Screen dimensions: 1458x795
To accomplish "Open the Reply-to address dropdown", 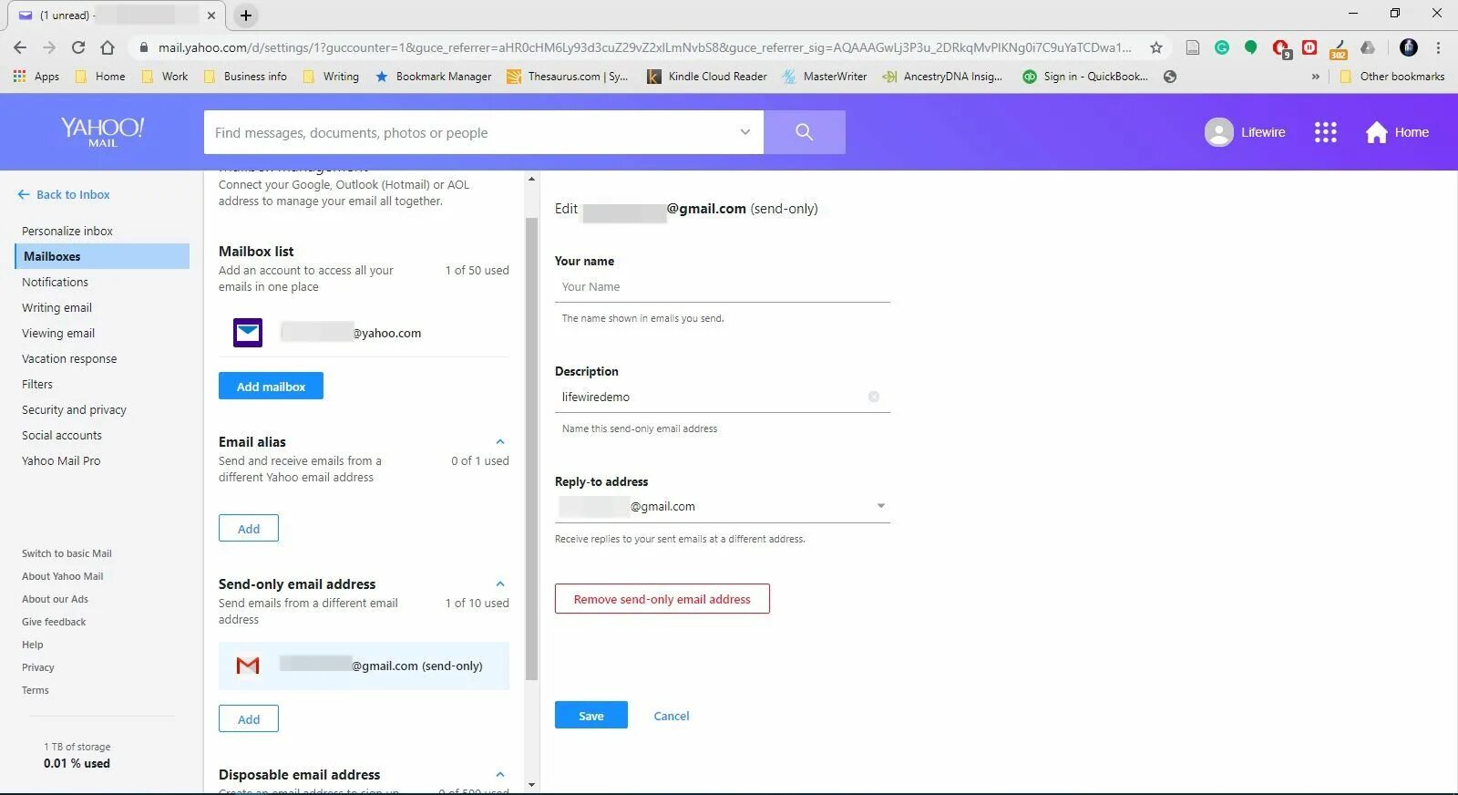I will [x=880, y=506].
